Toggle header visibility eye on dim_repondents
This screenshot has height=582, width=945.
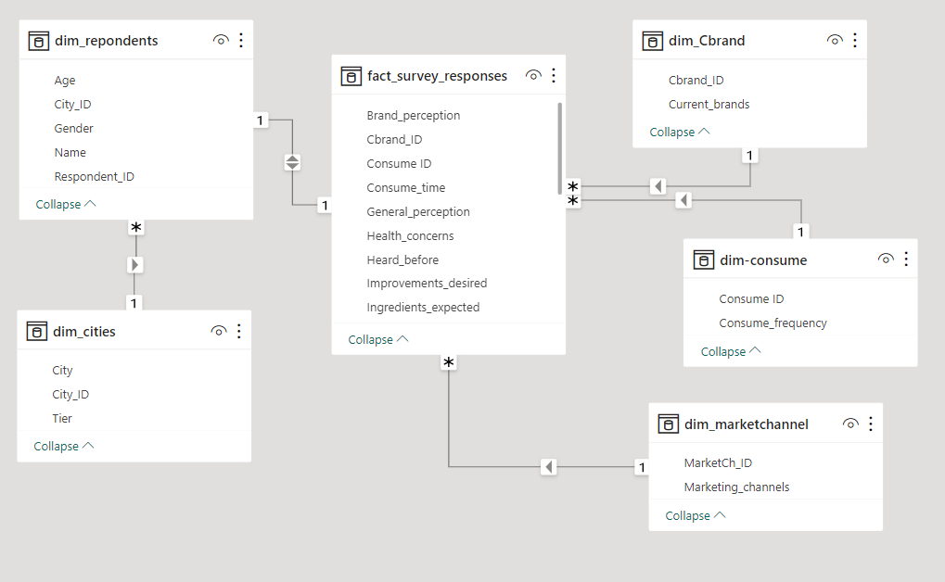point(220,41)
